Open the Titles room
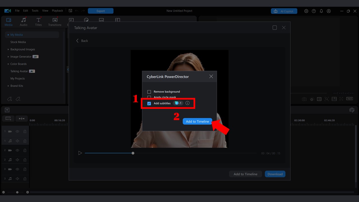 (x=38, y=22)
